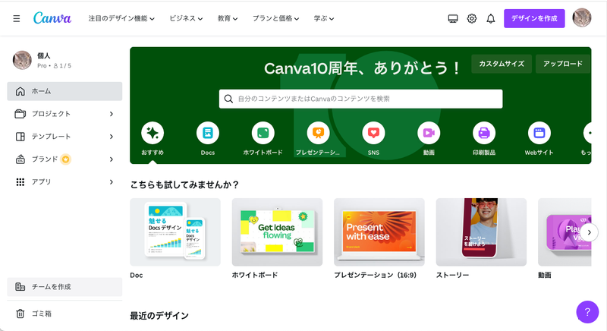
Task: Click the アプリ grid icon
Action: [x=20, y=182]
